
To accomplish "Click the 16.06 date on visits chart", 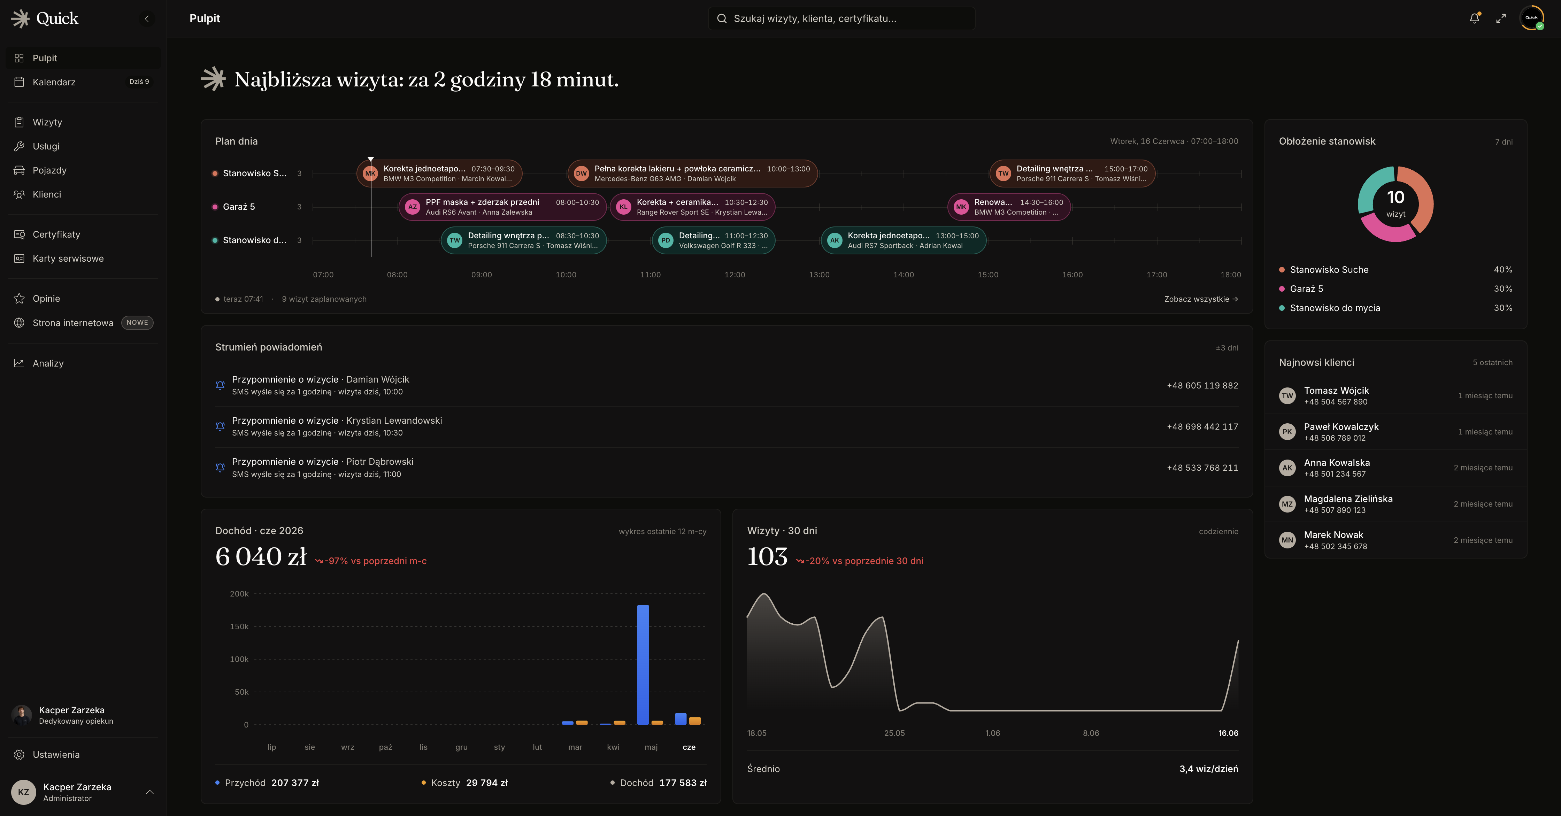I will [1228, 733].
